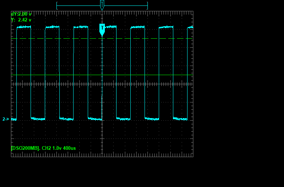Click left end of the top timebase bracket

click(x=57, y=5)
